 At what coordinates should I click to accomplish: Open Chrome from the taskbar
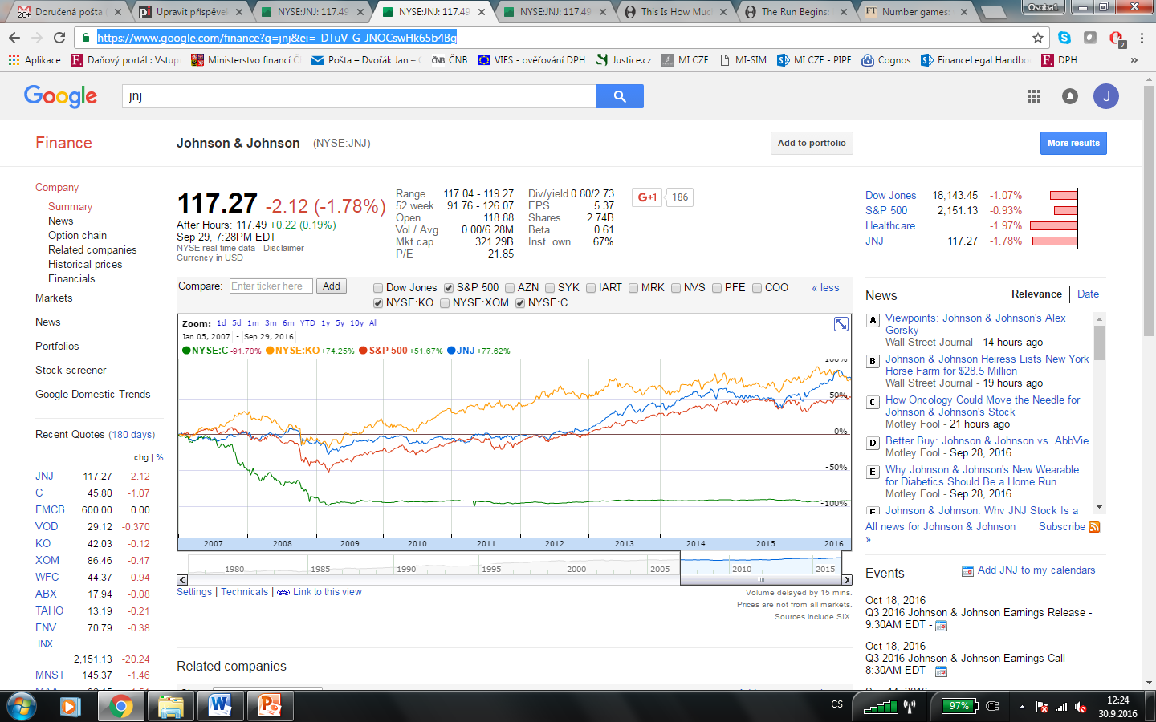[x=121, y=706]
